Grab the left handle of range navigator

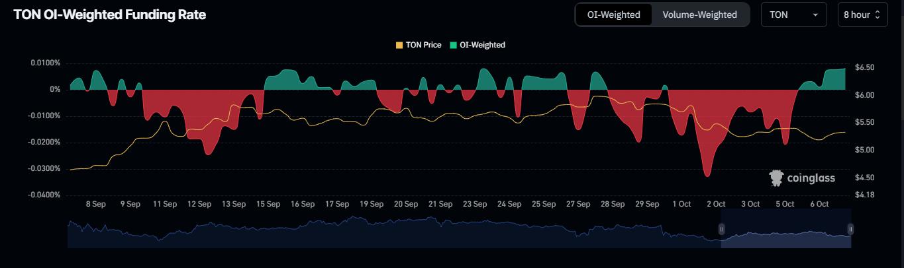click(x=721, y=229)
